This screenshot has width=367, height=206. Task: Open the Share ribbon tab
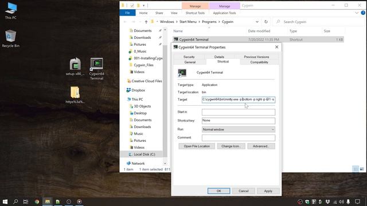(159, 13)
